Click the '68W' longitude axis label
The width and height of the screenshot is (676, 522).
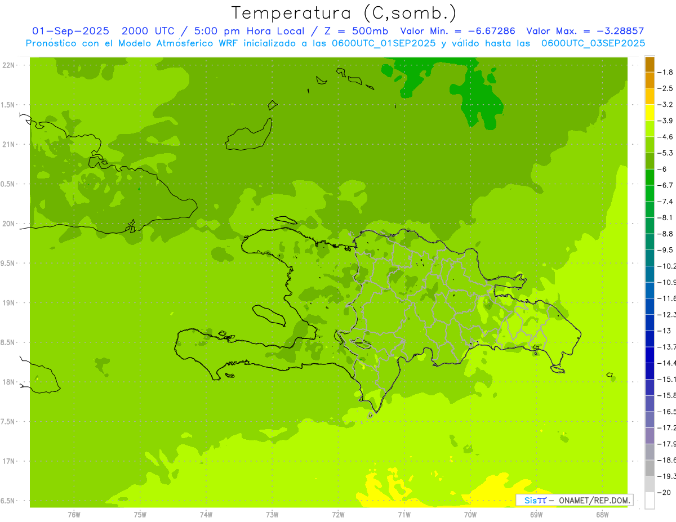pos(602,515)
